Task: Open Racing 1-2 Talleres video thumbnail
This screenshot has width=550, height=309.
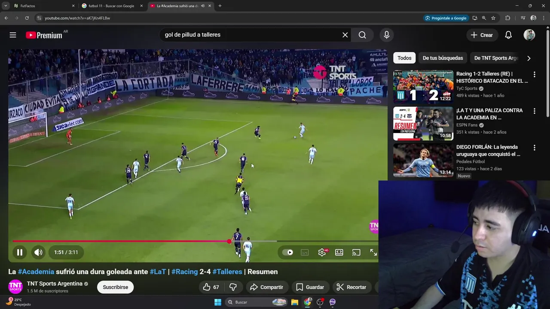Action: coord(423,87)
